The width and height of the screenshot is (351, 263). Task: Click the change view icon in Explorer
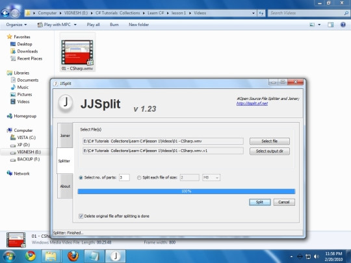pos(312,25)
